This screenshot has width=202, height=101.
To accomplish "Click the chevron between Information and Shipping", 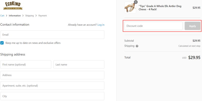I will (x=23, y=16).
